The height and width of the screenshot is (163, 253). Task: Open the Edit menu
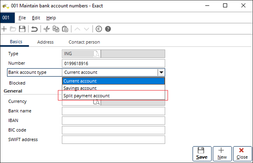click(x=36, y=18)
